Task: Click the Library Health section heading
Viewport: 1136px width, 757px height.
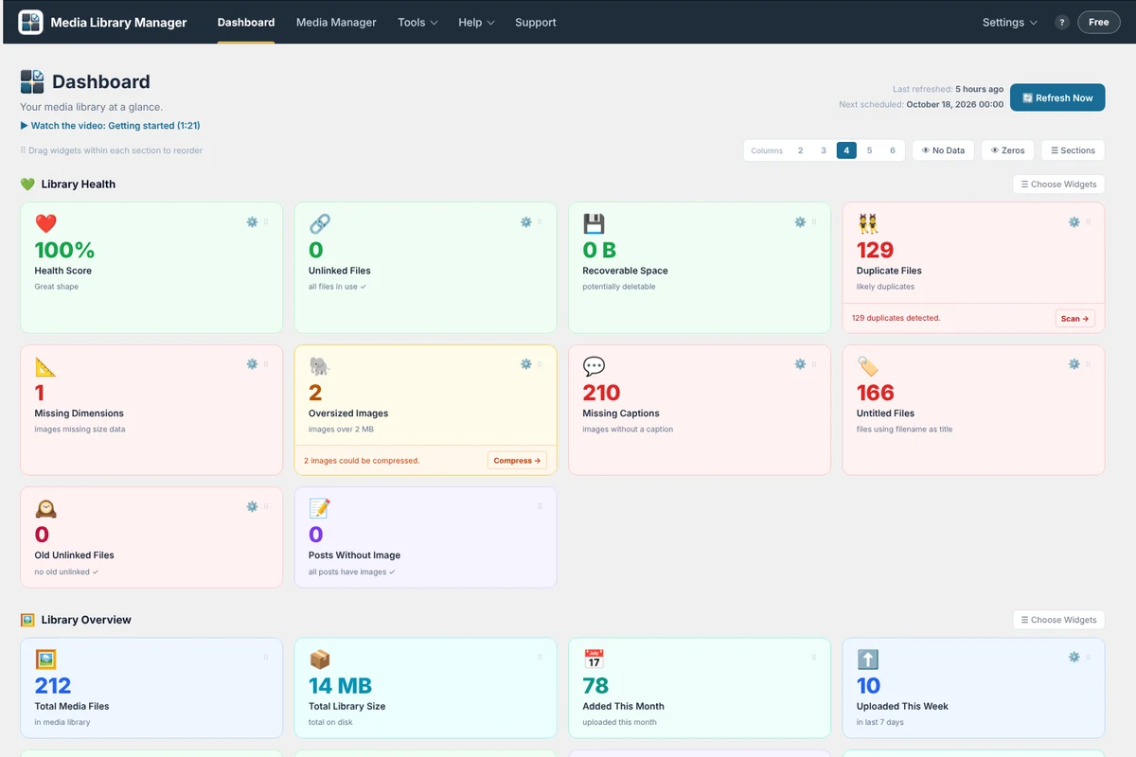Action: [79, 185]
